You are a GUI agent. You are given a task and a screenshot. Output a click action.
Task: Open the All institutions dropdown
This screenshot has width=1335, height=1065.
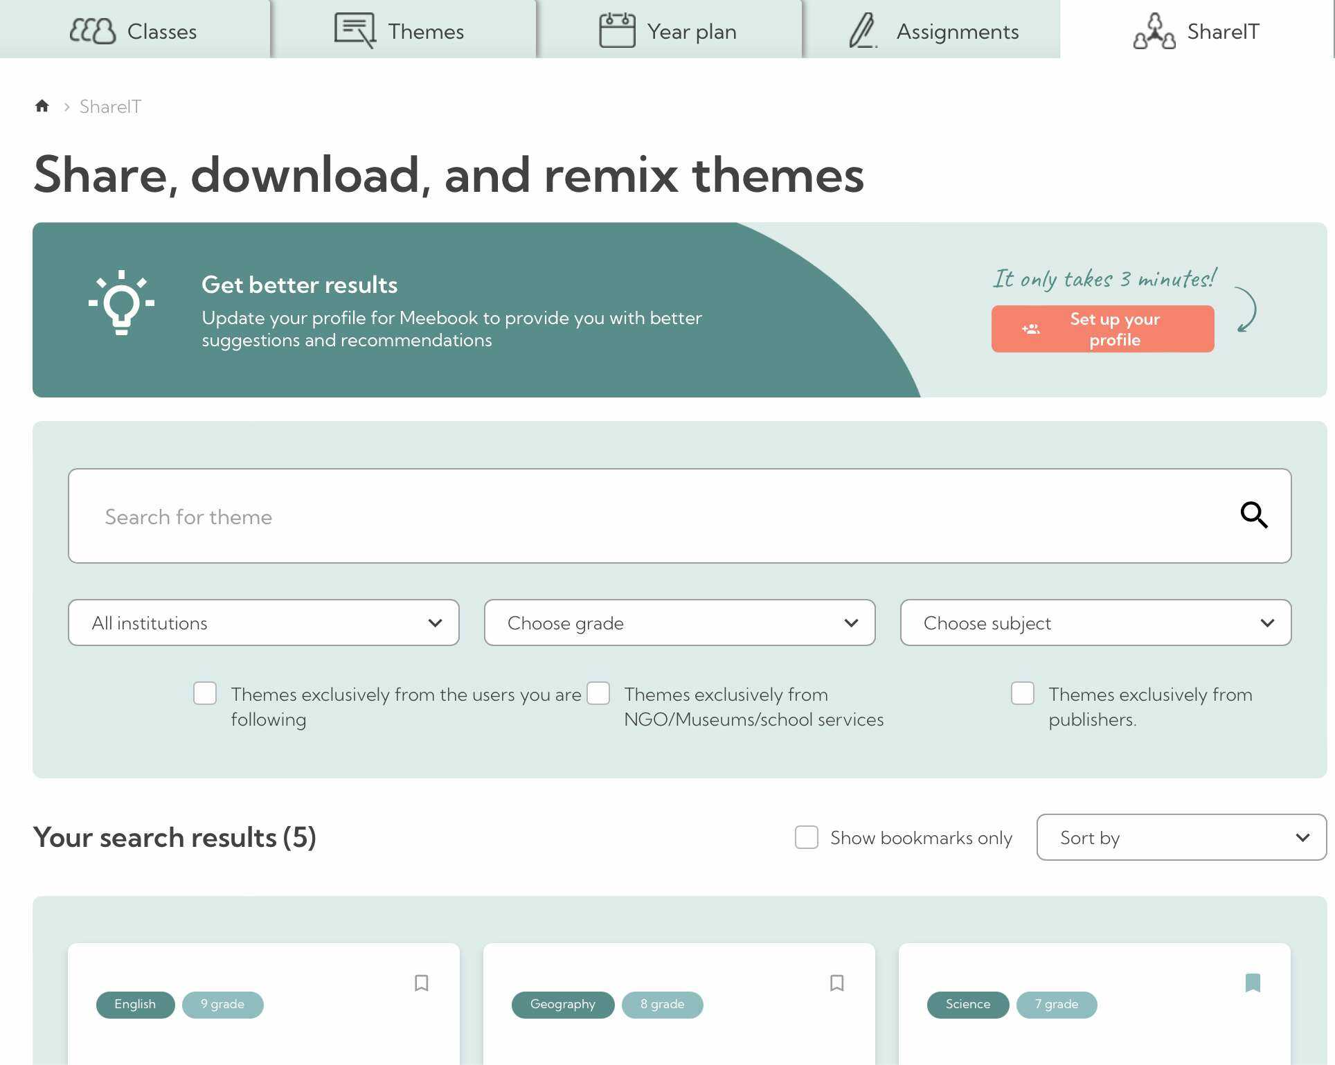263,623
